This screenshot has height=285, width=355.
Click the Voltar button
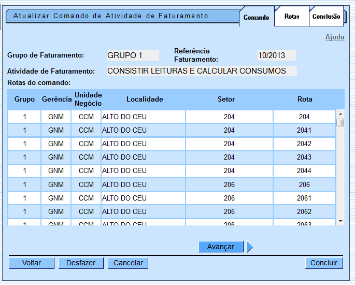point(32,263)
